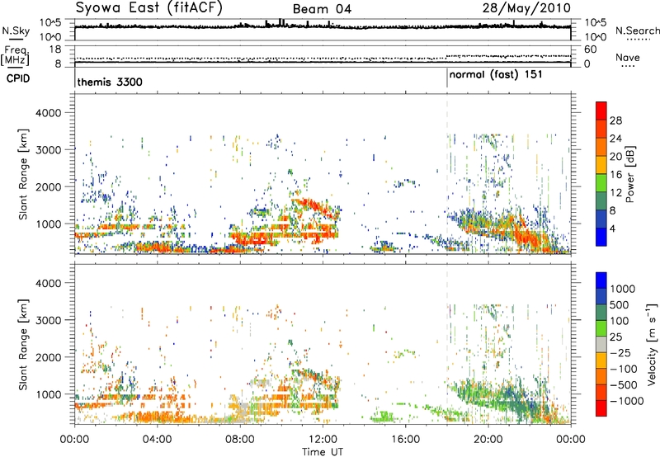Click the 500 tick on Velocity colorbar
Screen dimensions: 660x457
pos(620,304)
